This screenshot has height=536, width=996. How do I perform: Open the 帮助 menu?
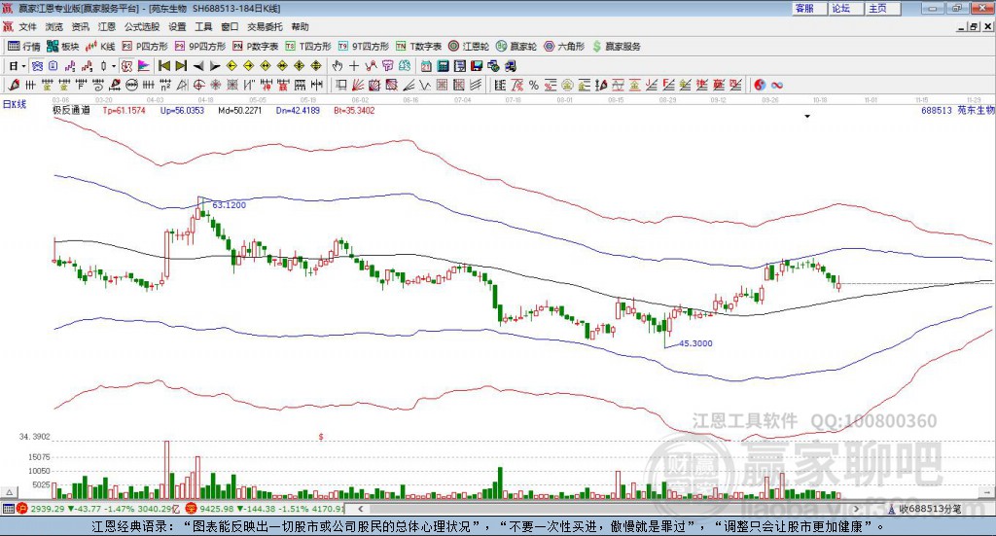300,26
